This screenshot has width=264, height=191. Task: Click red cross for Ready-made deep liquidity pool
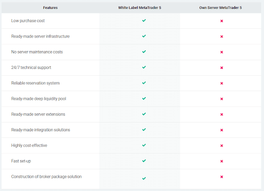point(222,99)
